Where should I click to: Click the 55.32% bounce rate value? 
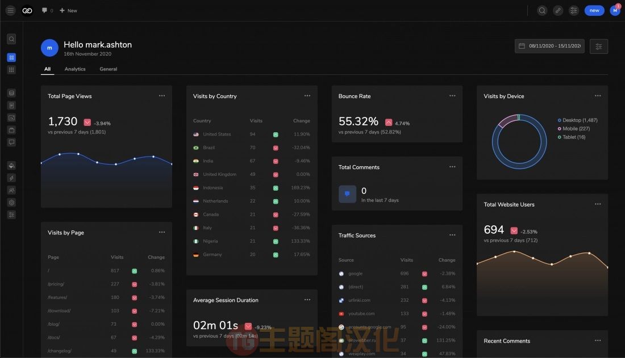pos(359,121)
